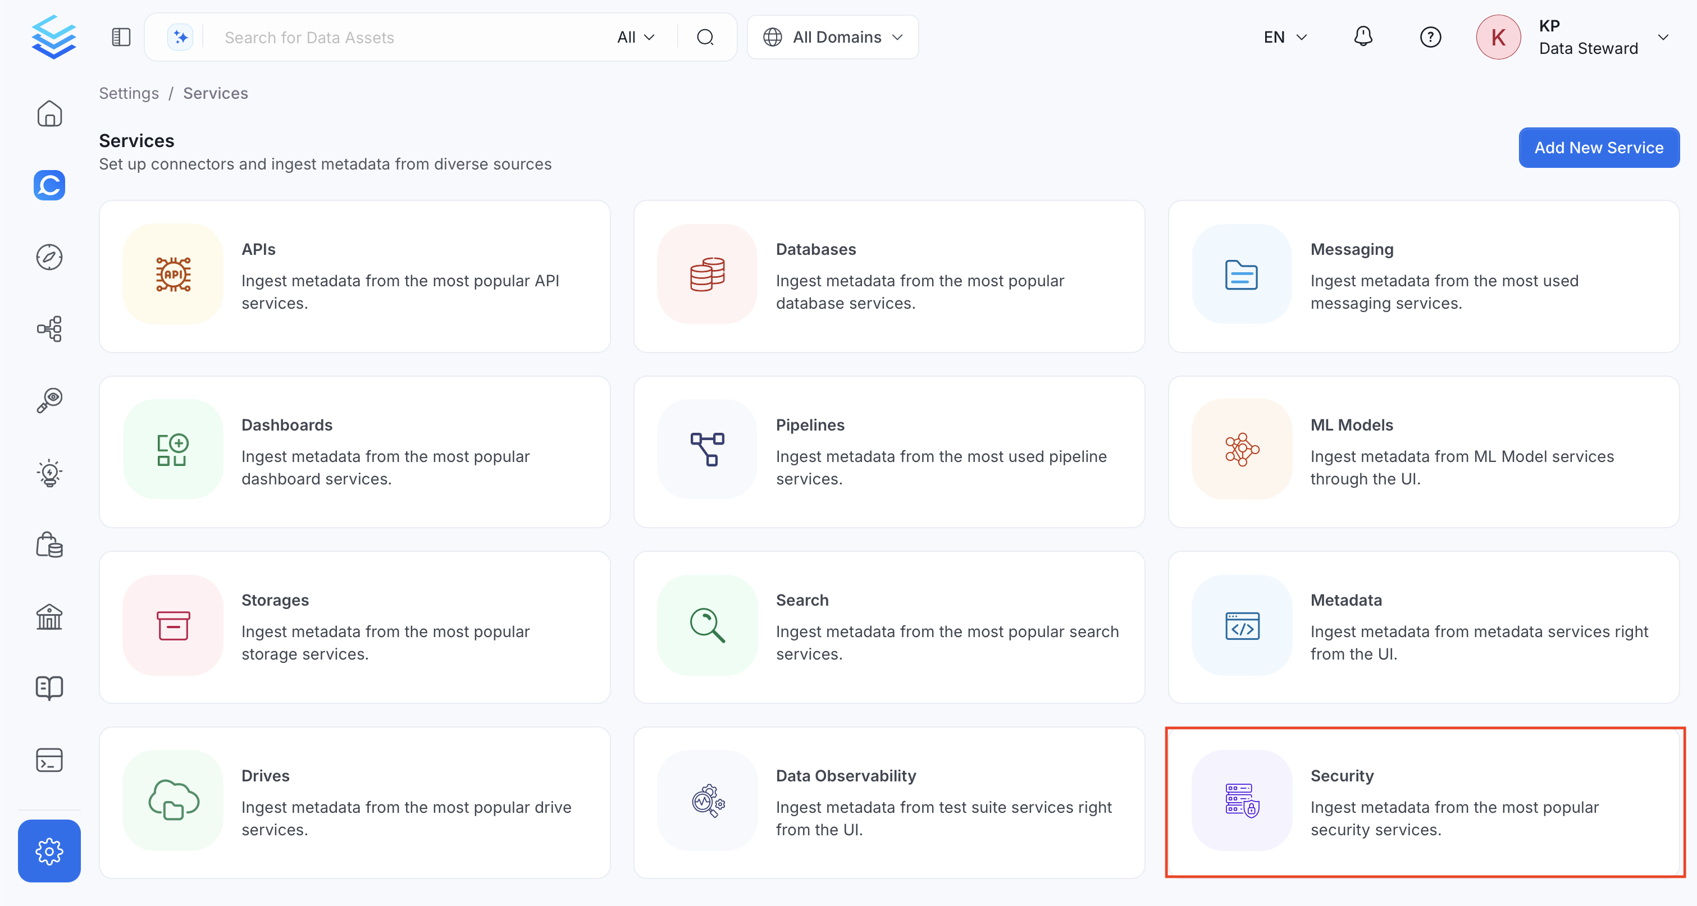
Task: Open the Databases service card
Action: (x=889, y=277)
